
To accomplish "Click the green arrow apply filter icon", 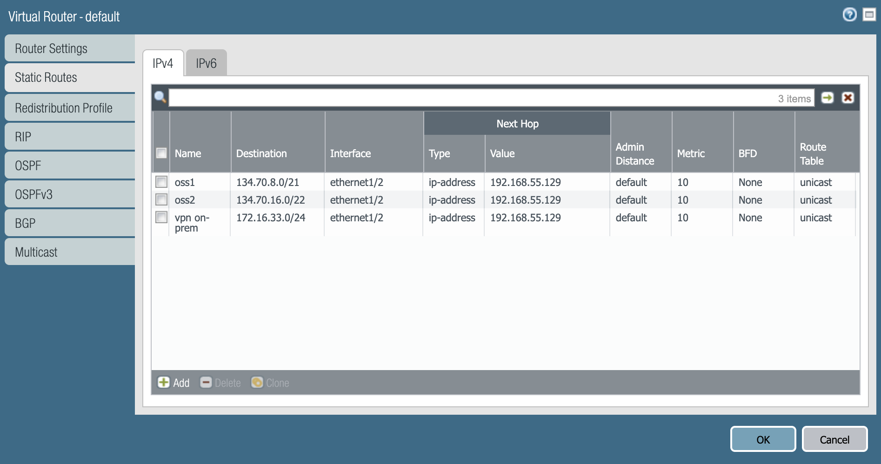I will (x=827, y=98).
